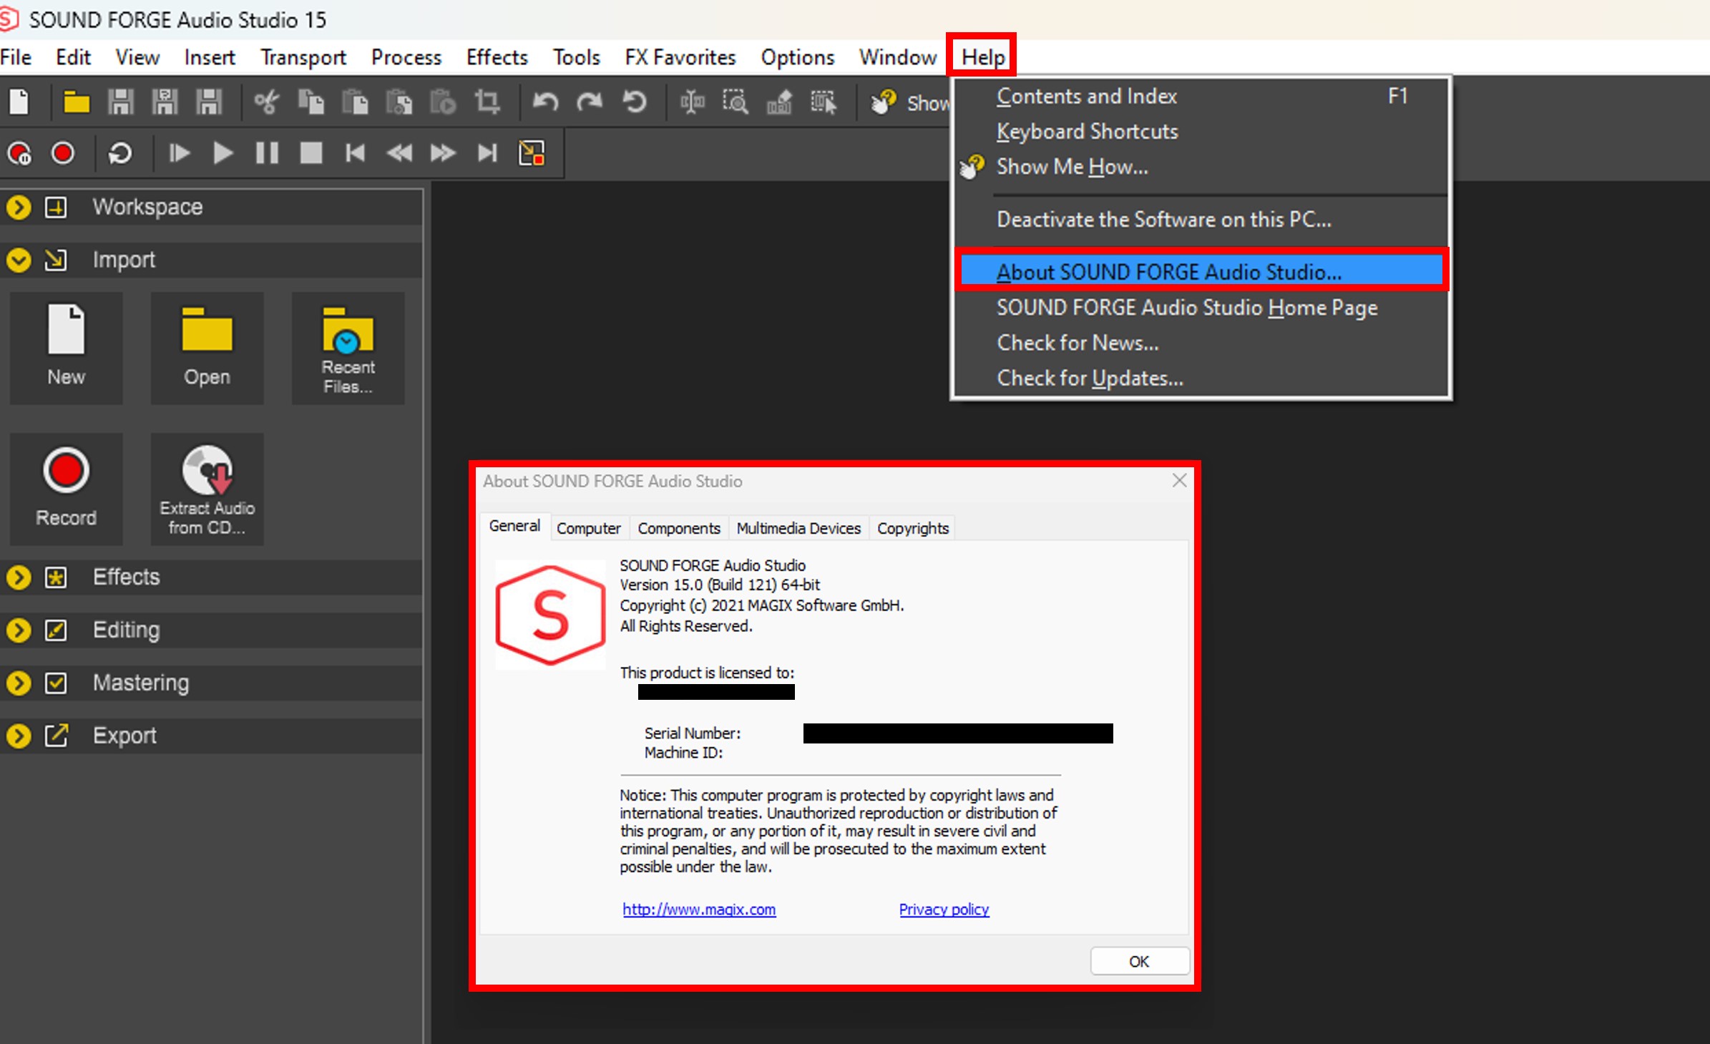This screenshot has height=1044, width=1710.
Task: Click the New tile in Import panel
Action: click(66, 348)
